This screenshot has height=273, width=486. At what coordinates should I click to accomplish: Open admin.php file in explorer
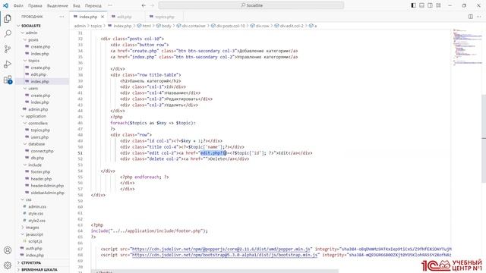coord(38,109)
